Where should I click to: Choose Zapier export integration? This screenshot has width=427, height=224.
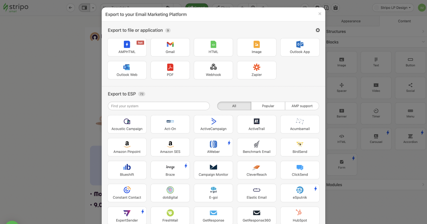[257, 70]
